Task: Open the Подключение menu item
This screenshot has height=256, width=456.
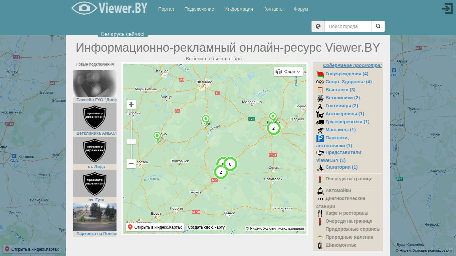Action: (199, 9)
